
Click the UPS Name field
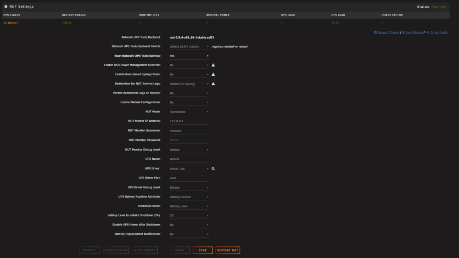coord(189,159)
